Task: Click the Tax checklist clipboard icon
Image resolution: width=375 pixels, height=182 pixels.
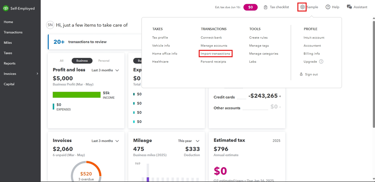Action: [x=266, y=7]
